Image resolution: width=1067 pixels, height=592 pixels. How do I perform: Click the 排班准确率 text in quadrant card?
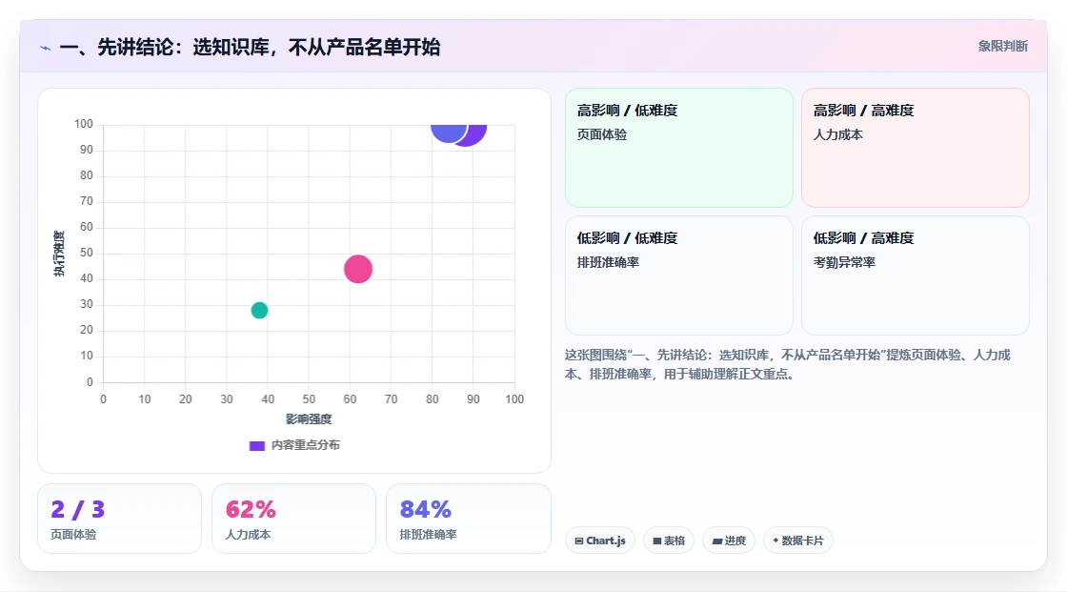click(x=608, y=262)
